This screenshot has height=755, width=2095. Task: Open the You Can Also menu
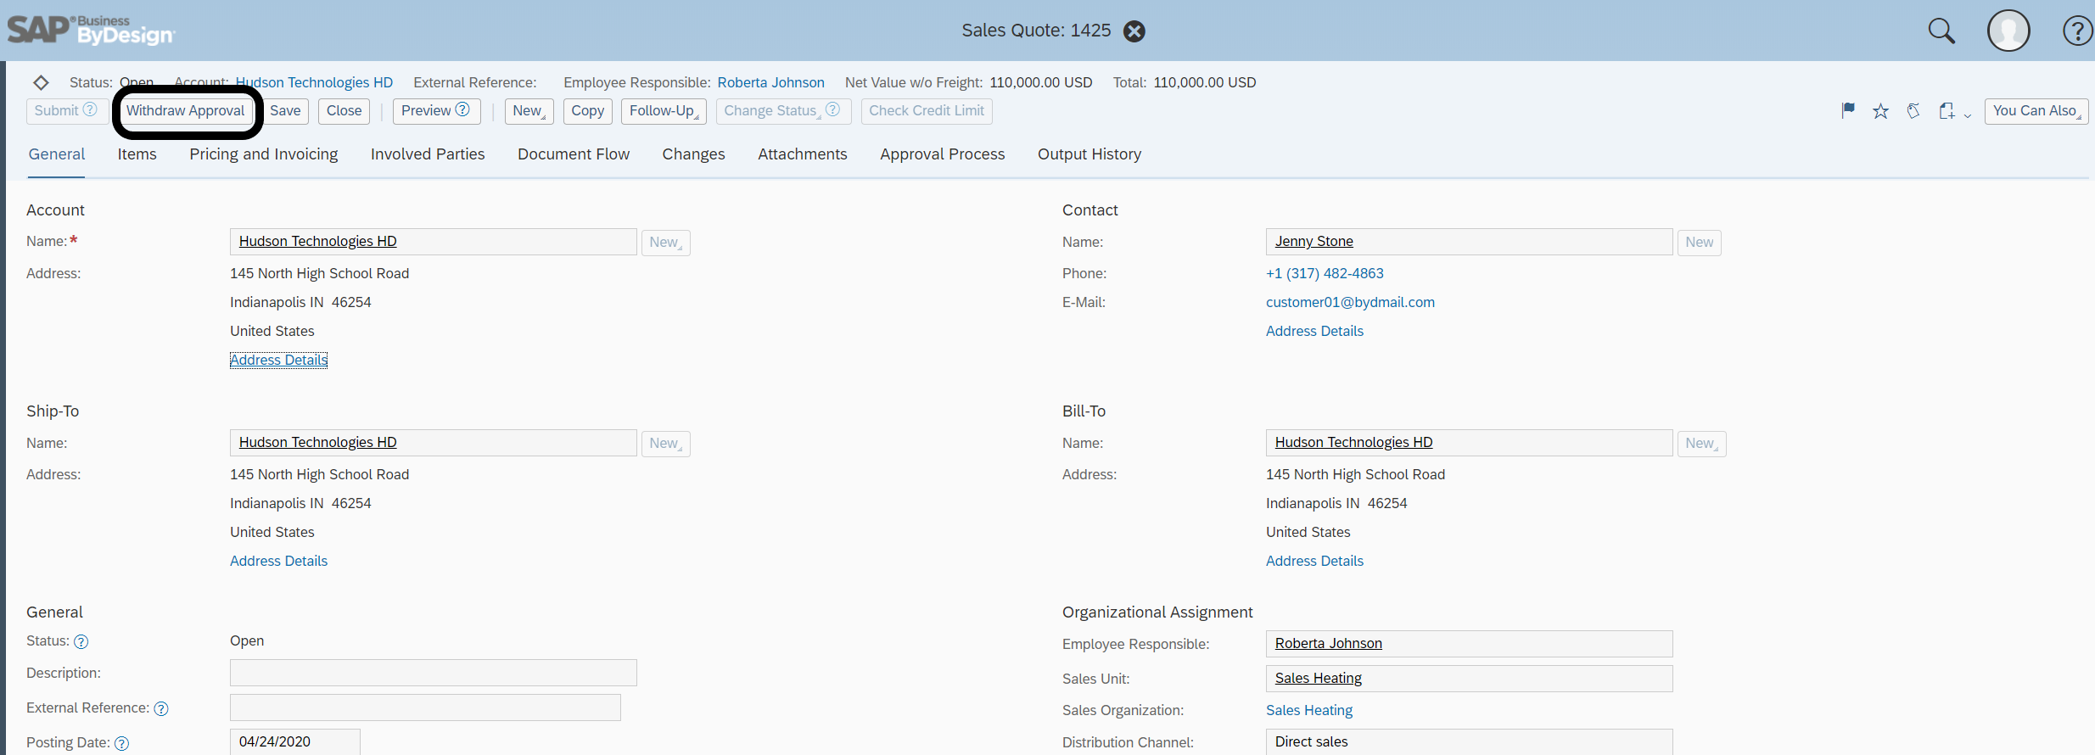[x=2036, y=111]
